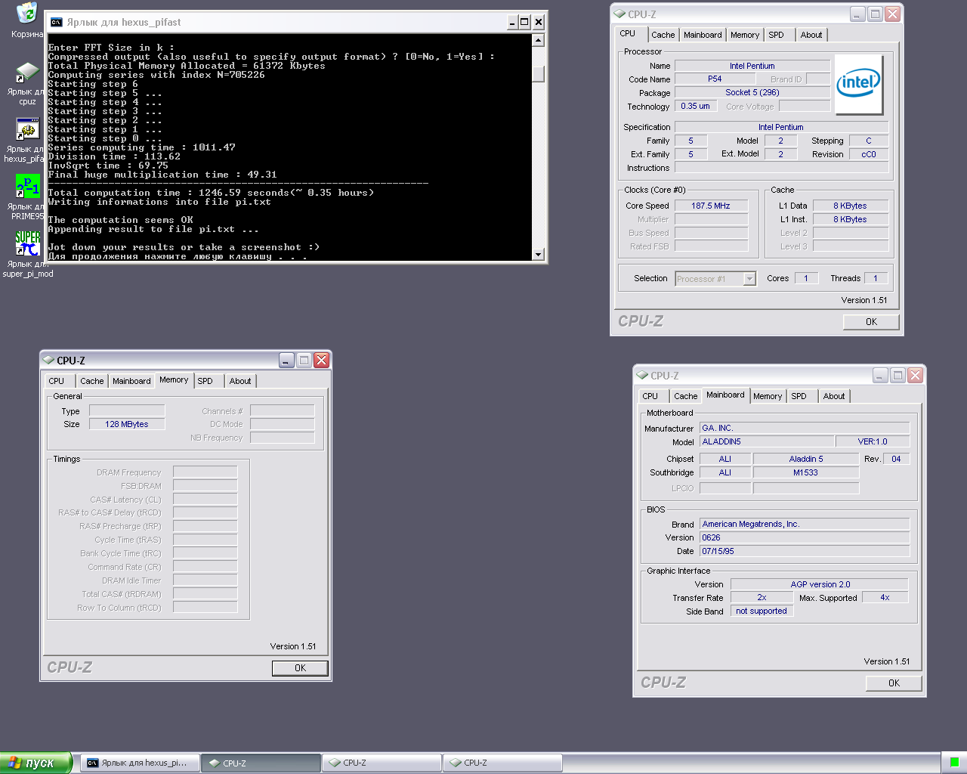Click the CPU-Z icon in CPU window title bar

pos(619,14)
